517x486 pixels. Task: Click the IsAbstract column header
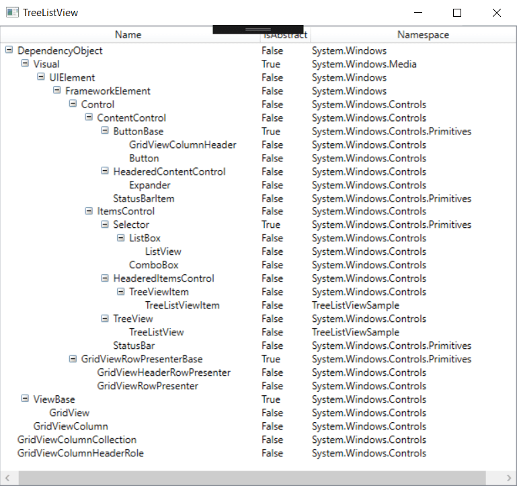pos(286,35)
